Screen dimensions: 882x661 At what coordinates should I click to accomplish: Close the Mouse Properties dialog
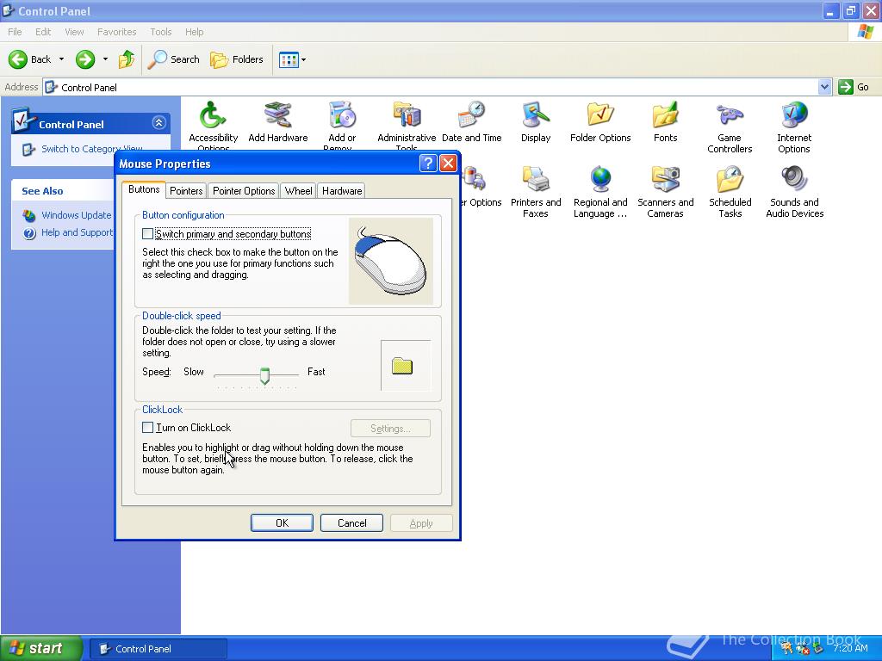(448, 163)
